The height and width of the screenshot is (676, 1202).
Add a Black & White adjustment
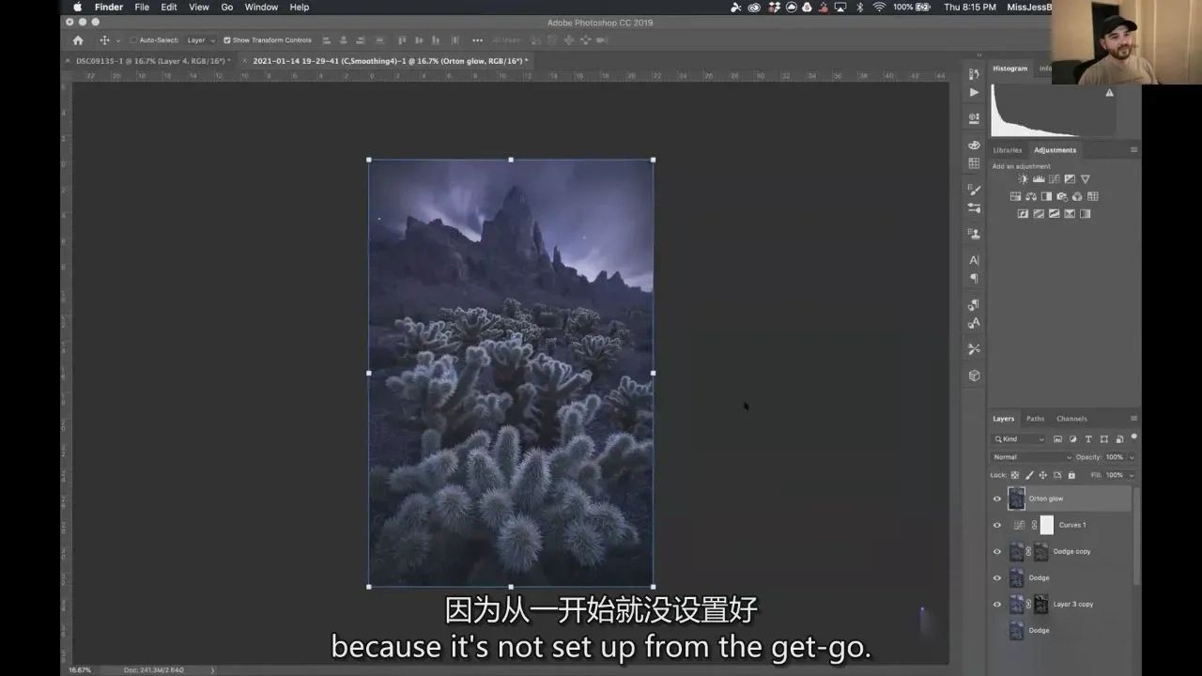click(x=1046, y=196)
